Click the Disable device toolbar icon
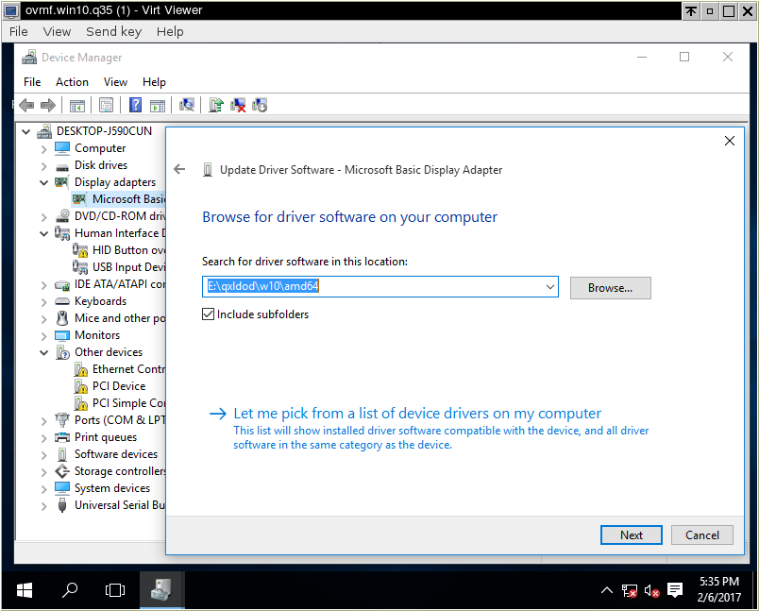759x611 pixels. 259,104
